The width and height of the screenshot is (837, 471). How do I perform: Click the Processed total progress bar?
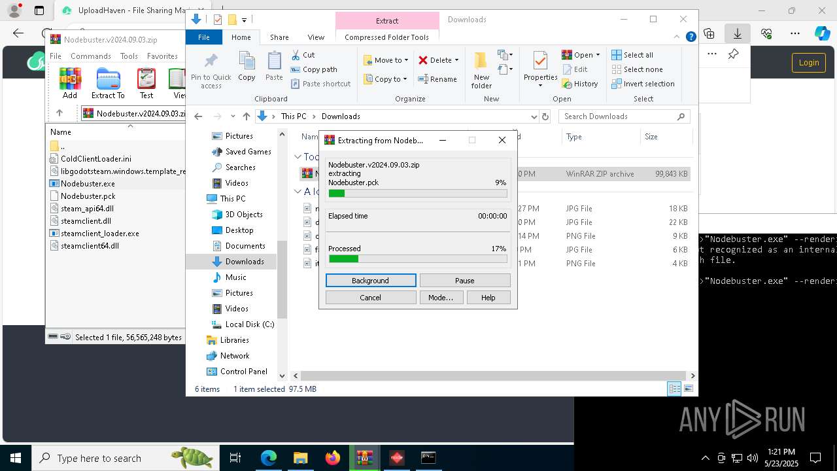[418, 259]
